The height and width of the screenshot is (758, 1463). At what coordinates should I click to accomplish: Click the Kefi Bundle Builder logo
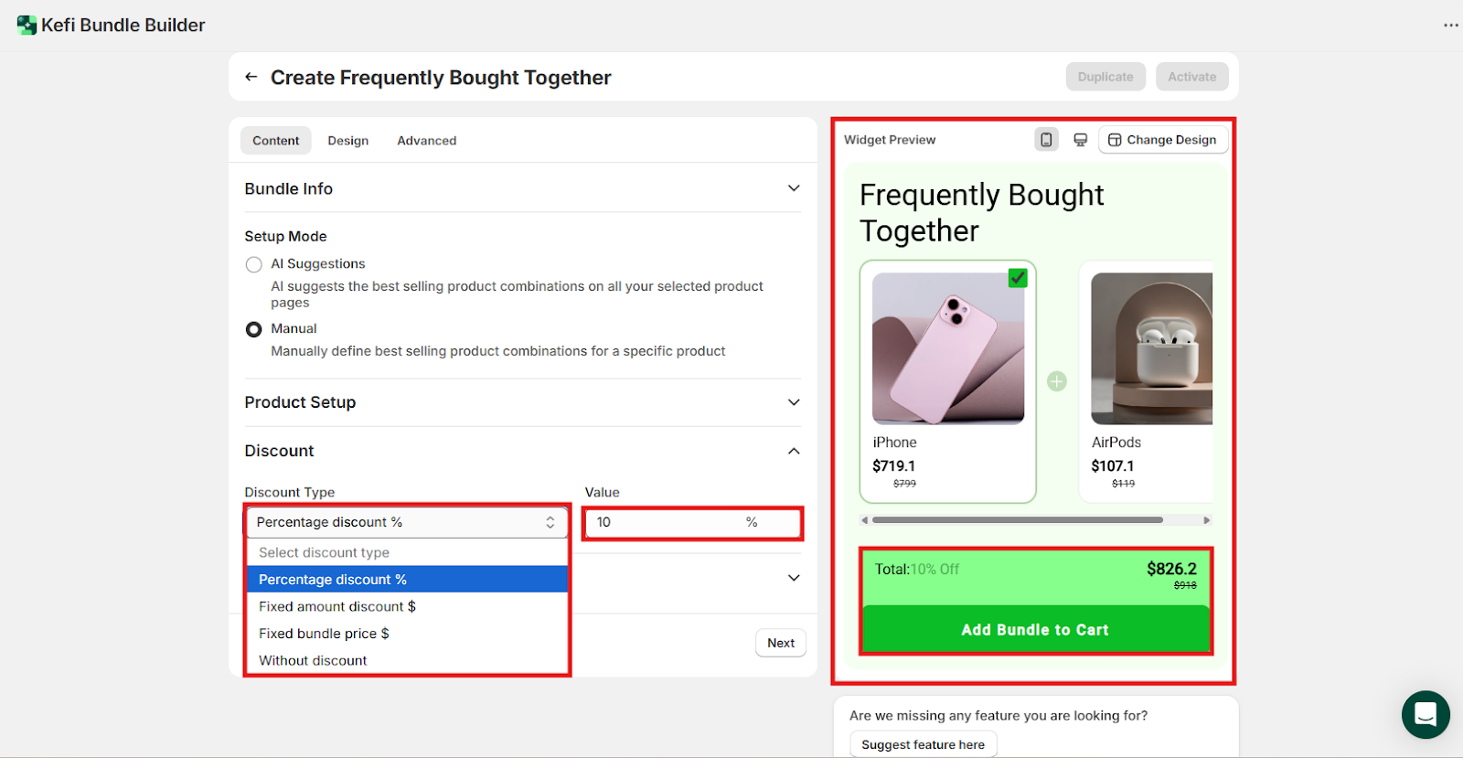click(x=27, y=26)
